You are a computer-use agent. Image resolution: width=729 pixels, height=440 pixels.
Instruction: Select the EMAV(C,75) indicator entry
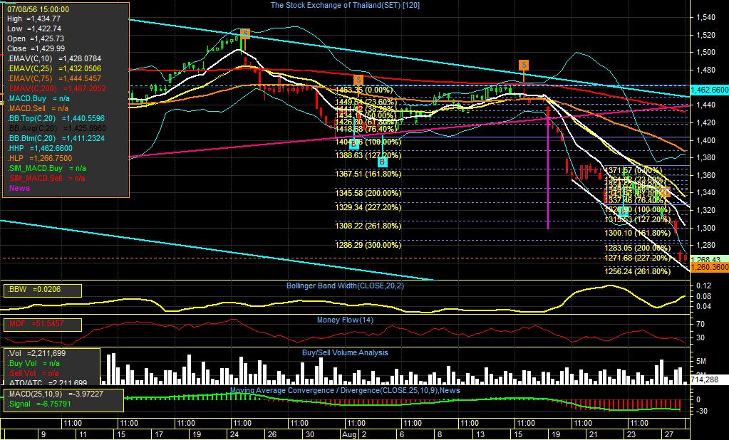[54, 79]
